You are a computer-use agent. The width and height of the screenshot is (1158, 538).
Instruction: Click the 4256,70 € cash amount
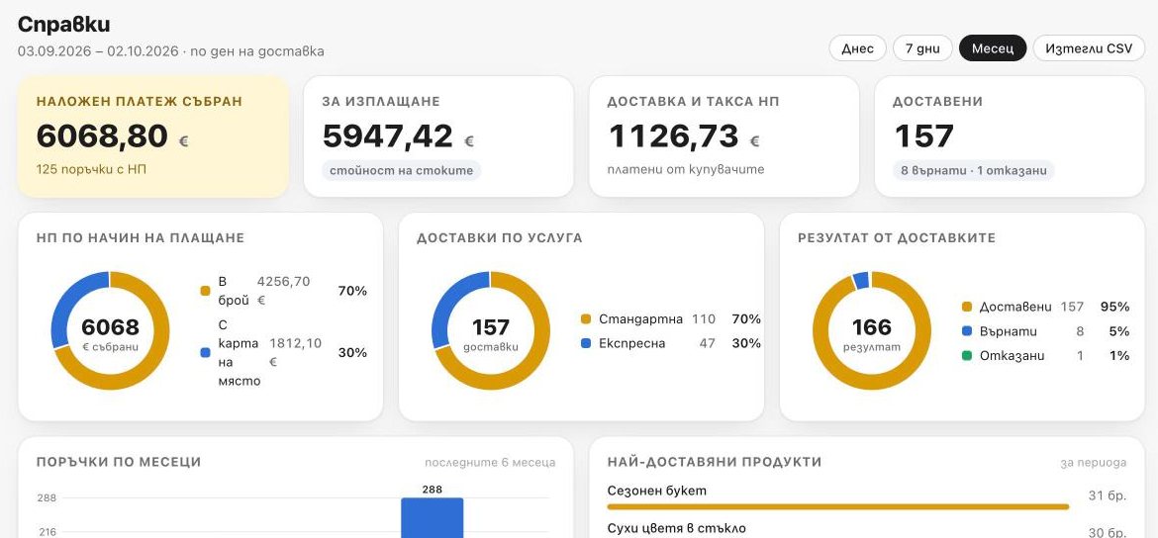(x=284, y=291)
